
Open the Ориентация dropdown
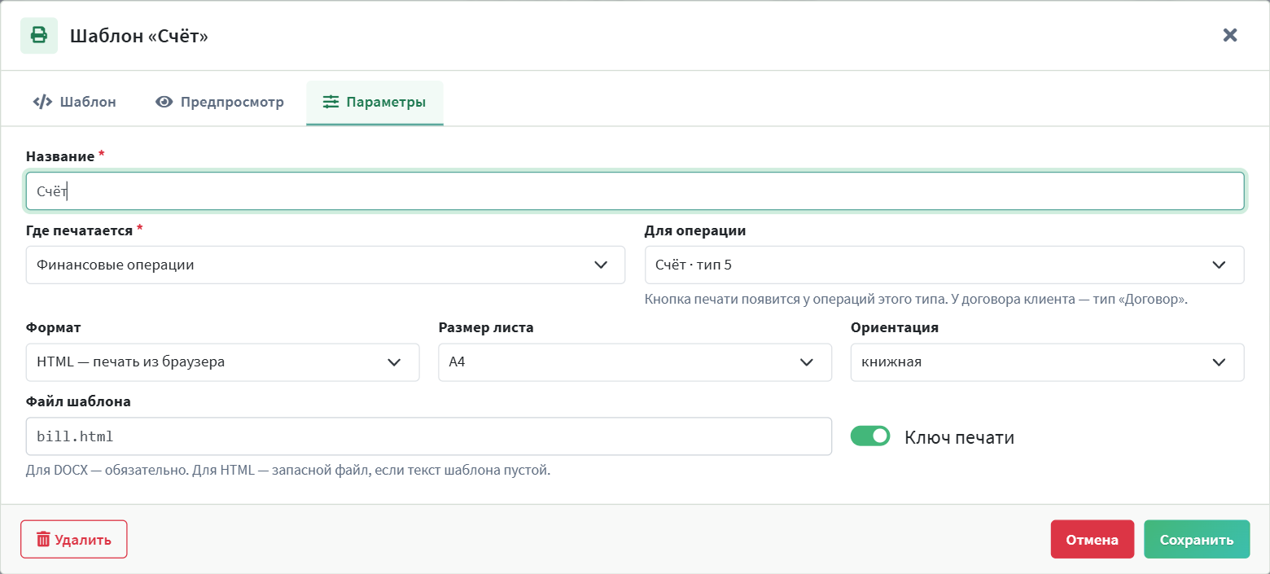(x=1047, y=362)
